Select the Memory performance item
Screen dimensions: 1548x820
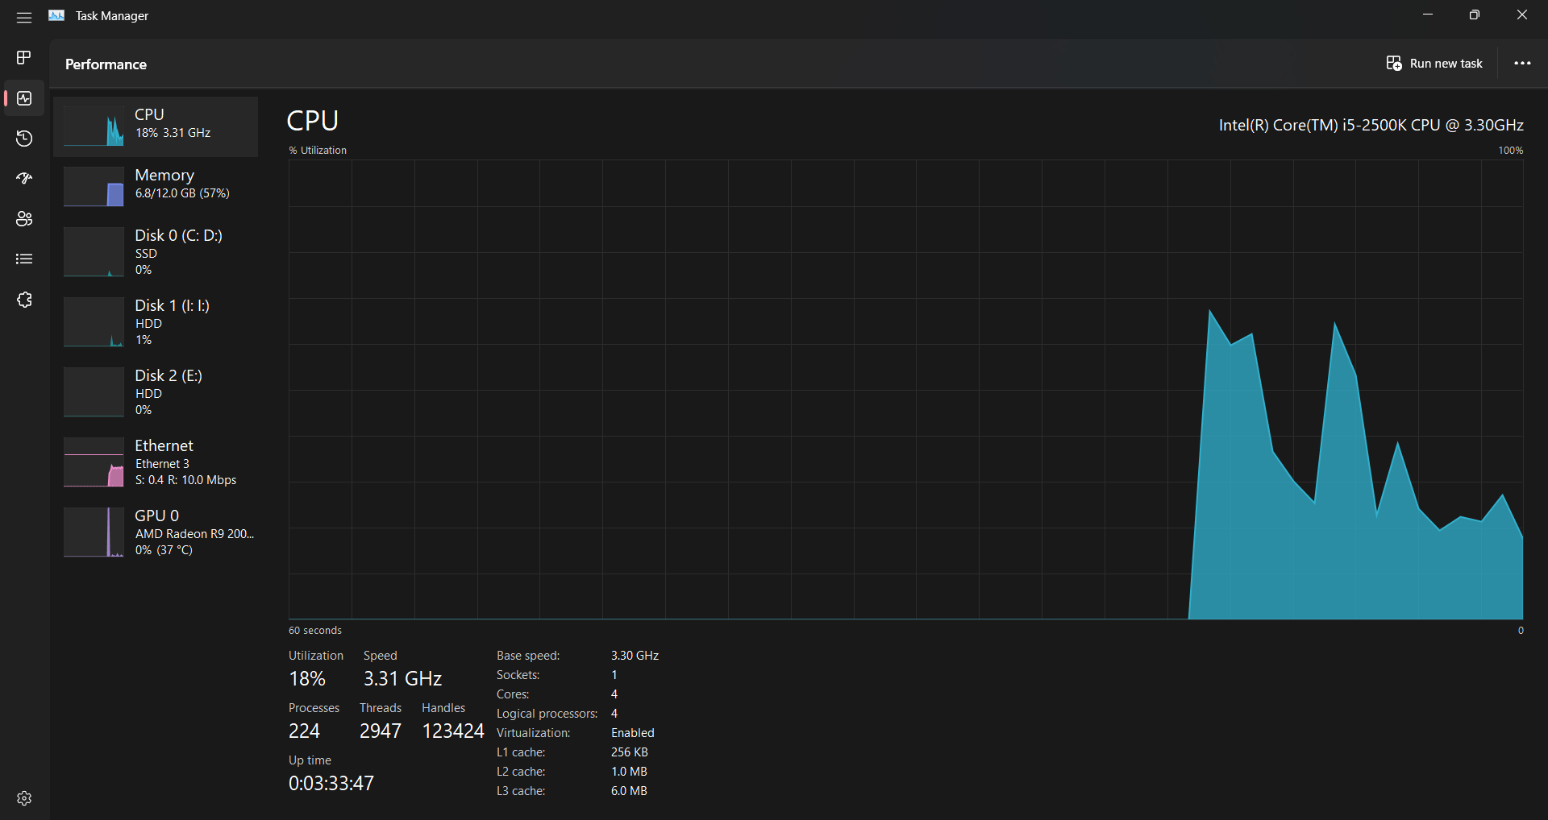click(156, 186)
